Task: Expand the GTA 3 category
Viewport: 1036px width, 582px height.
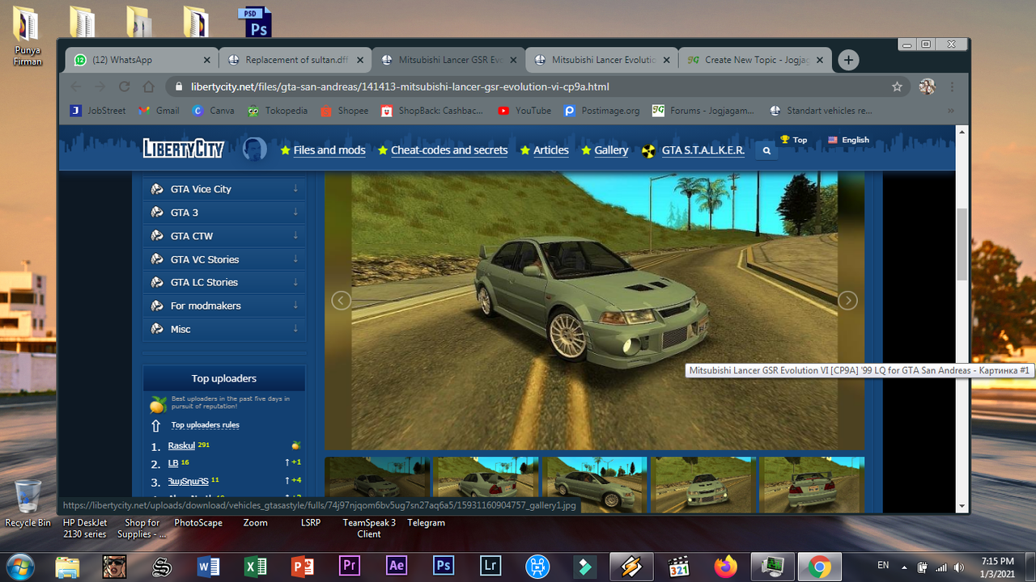Action: [224, 213]
